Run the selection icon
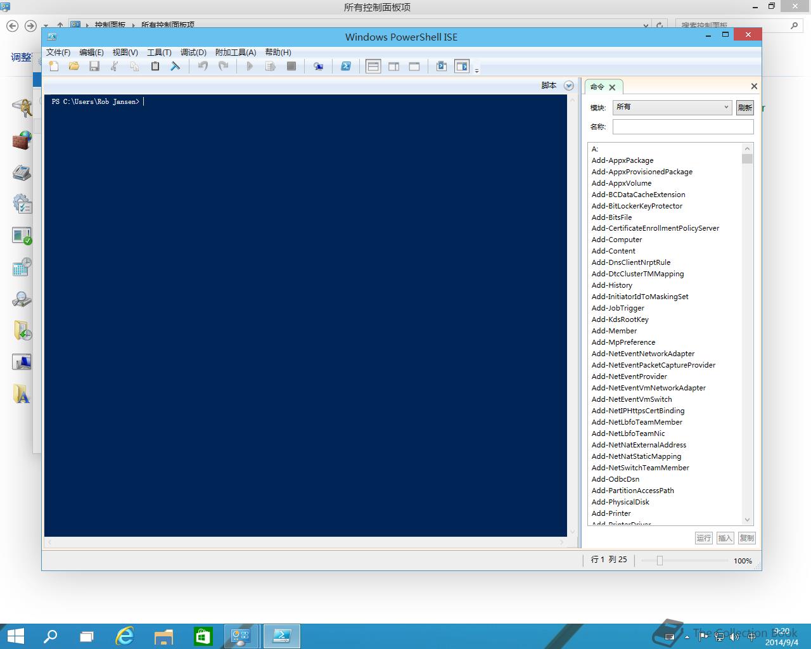 (x=271, y=66)
